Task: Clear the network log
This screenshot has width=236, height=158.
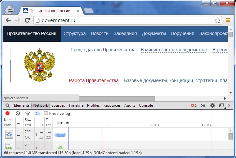Action: pos(18,113)
